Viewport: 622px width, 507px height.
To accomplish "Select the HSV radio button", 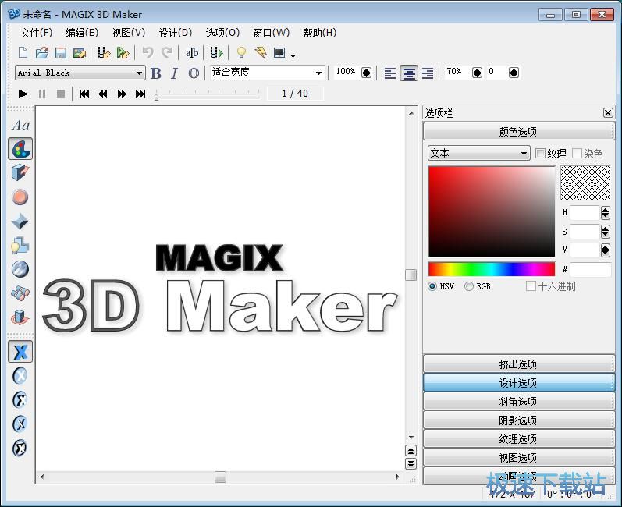I will [x=432, y=286].
